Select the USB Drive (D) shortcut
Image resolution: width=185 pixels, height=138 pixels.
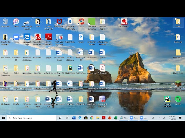point(27,24)
